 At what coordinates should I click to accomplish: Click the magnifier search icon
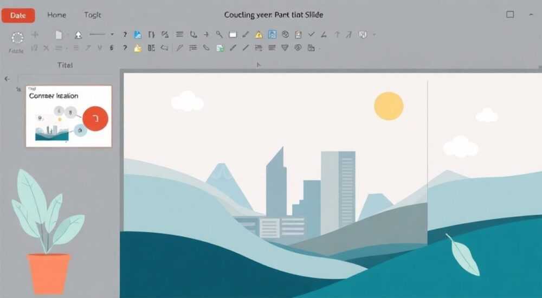[220, 34]
